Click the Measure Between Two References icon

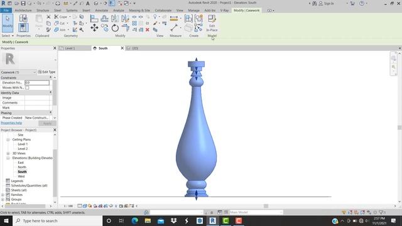[x=174, y=28]
